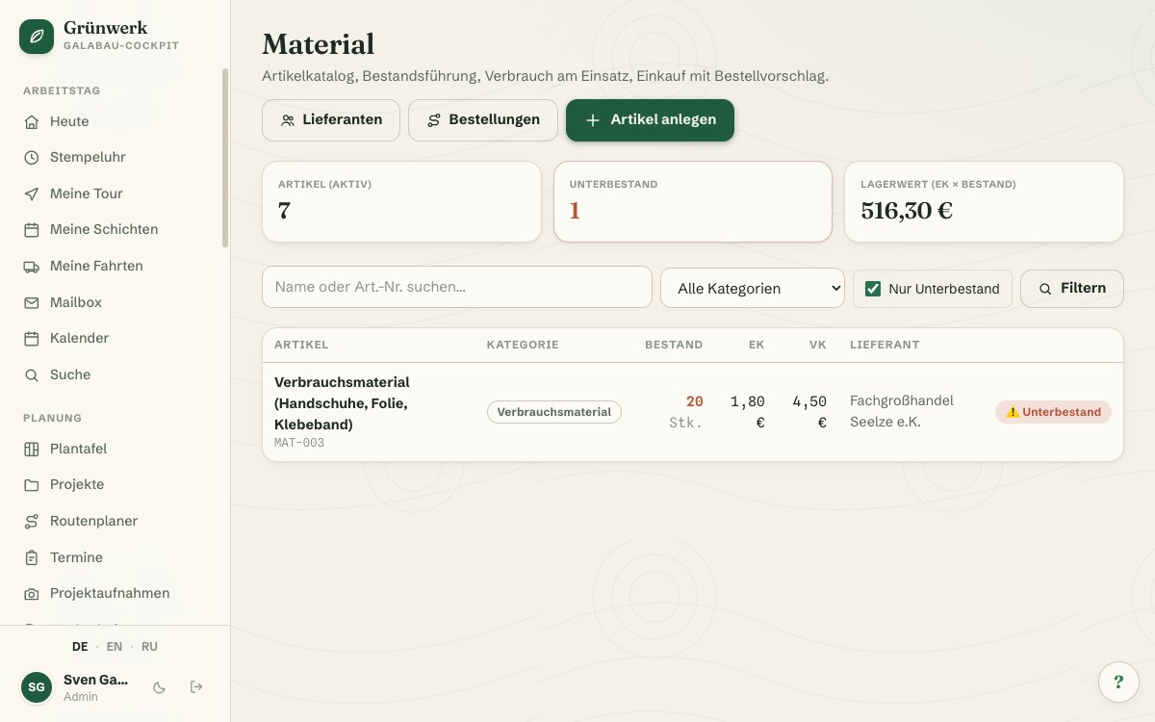This screenshot has height=722, width=1155.
Task: Click the plus icon on Artikel anlegen
Action: coord(593,120)
